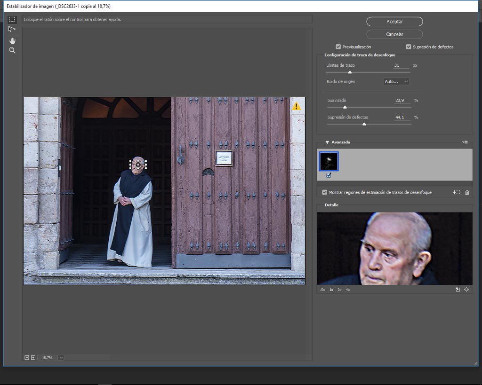
Task: Uncheck the blur trace thumbnail checkbox
Action: tap(329, 175)
